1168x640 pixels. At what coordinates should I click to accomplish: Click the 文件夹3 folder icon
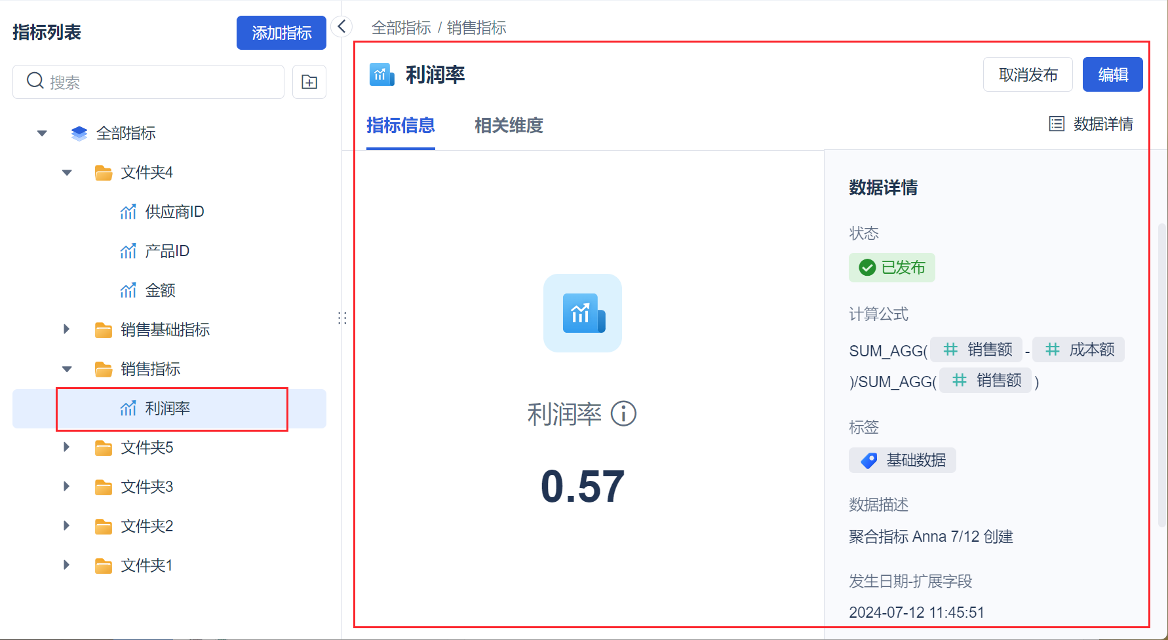104,487
